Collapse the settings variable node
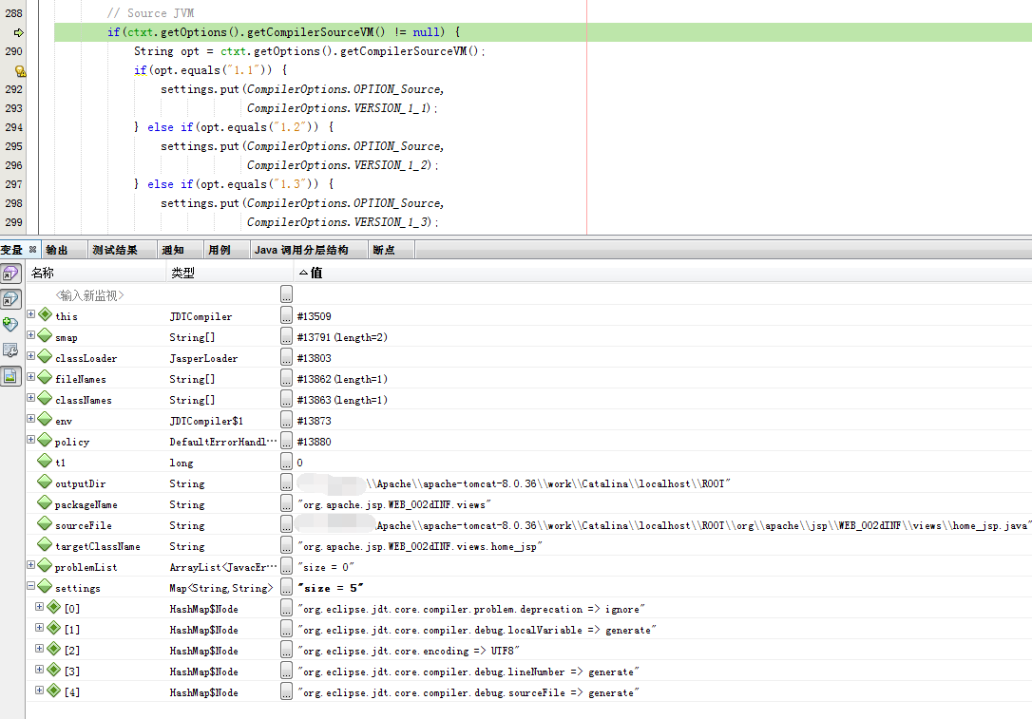The image size is (1032, 719). pos(31,585)
